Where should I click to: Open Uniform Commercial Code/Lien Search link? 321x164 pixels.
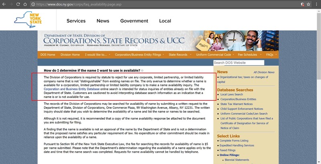pyautogui.click(x=244, y=114)
